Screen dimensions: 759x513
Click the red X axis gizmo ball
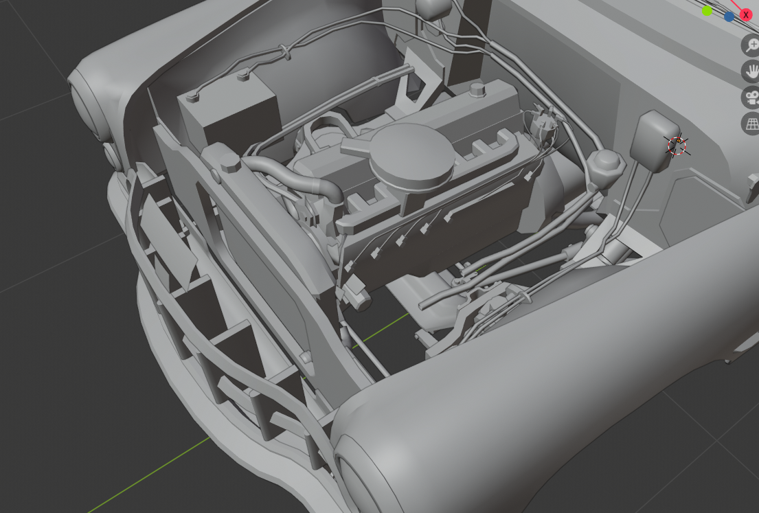pyautogui.click(x=746, y=15)
